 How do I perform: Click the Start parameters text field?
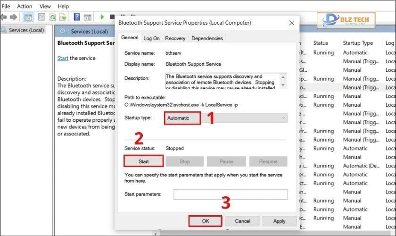[230, 194]
